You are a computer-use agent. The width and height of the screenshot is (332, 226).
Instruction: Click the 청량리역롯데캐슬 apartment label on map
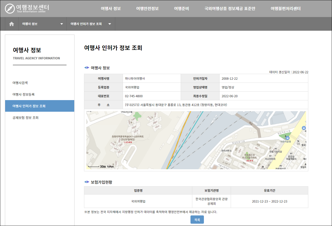coord(128,136)
